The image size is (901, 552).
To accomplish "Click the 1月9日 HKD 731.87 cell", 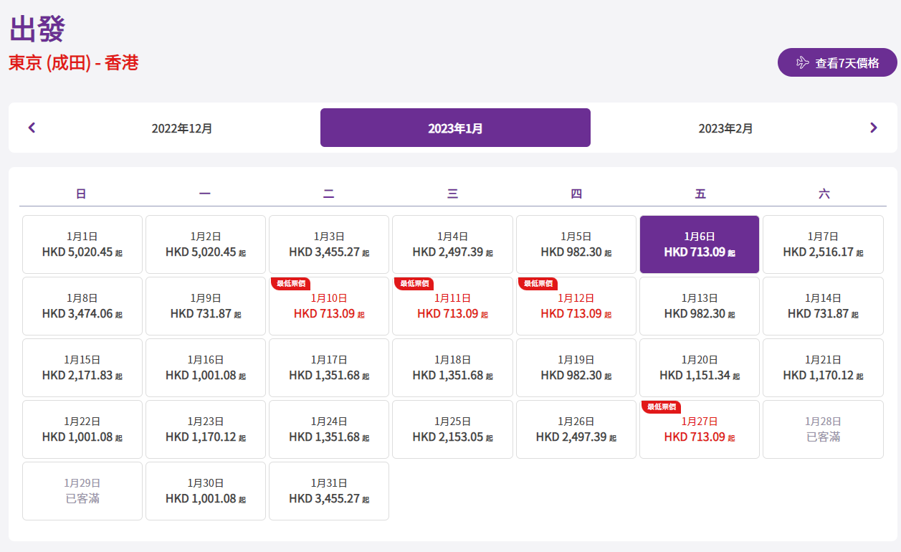I will tap(206, 307).
